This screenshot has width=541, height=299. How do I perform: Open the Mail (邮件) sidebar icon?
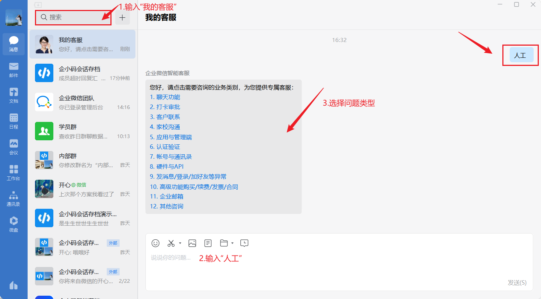point(14,70)
